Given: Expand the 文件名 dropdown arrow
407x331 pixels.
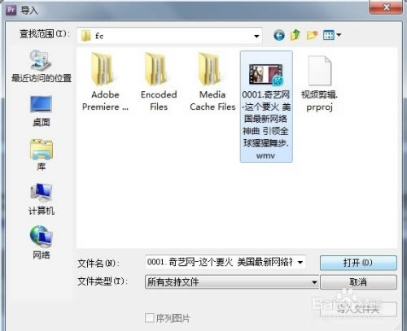Looking at the screenshot, I should [300, 262].
